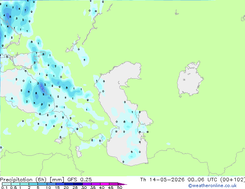
Task: Select the 5–10 mm legend swatch
Action: pyautogui.click(x=42, y=184)
